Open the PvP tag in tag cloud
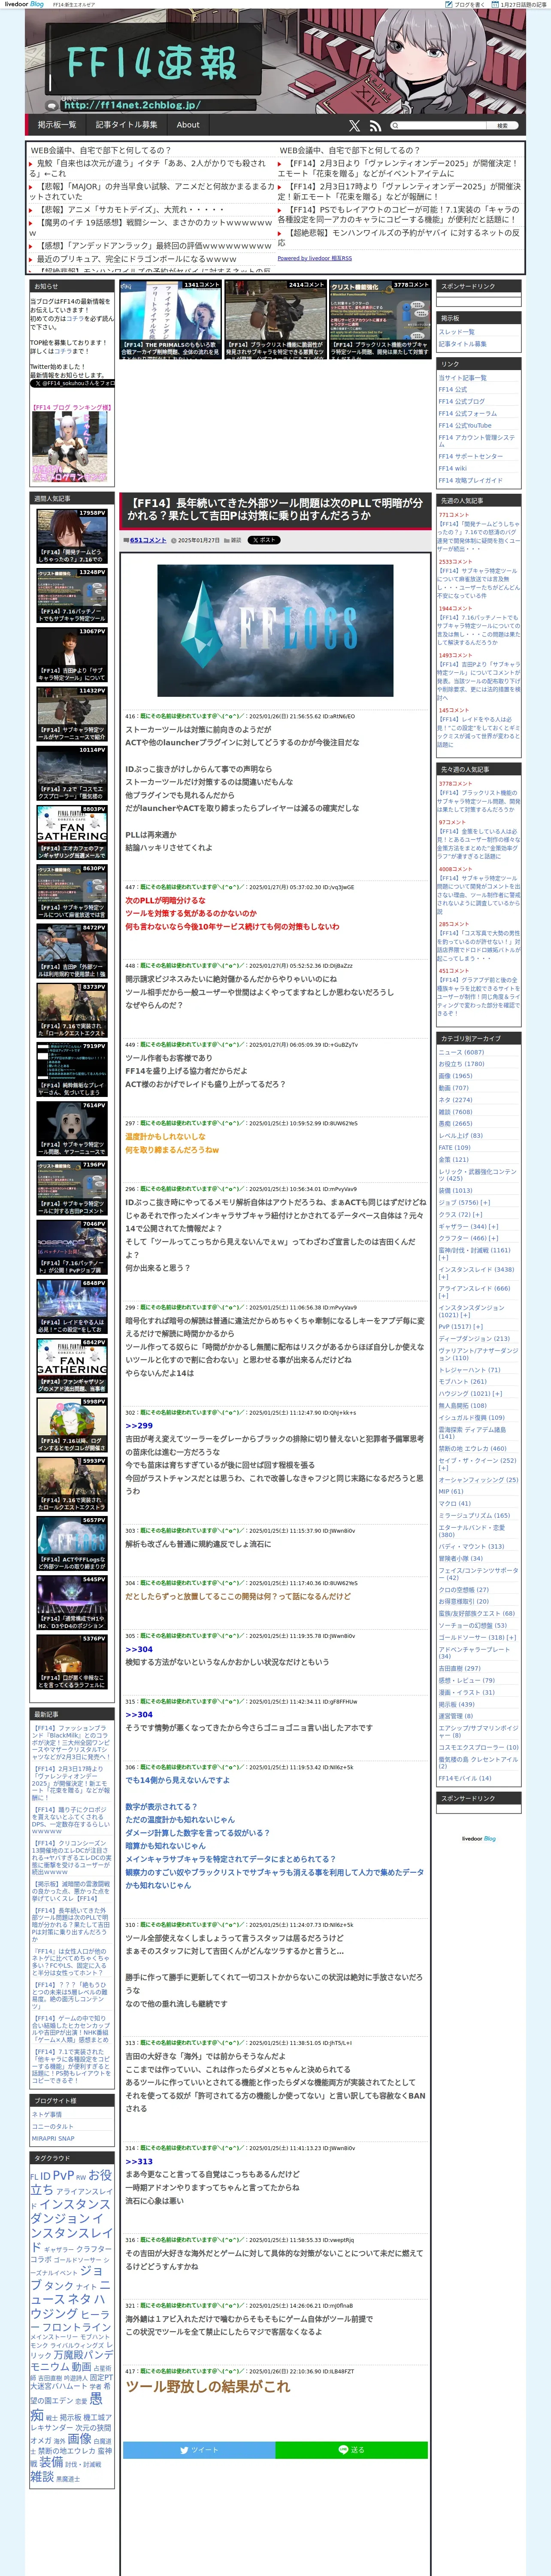The width and height of the screenshot is (551, 2576). [x=63, y=2175]
